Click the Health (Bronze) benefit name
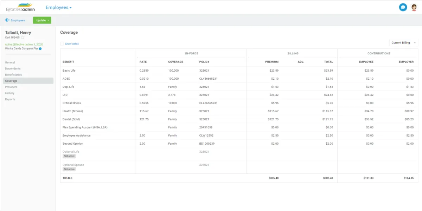This screenshot has height=211, width=422. [73, 111]
